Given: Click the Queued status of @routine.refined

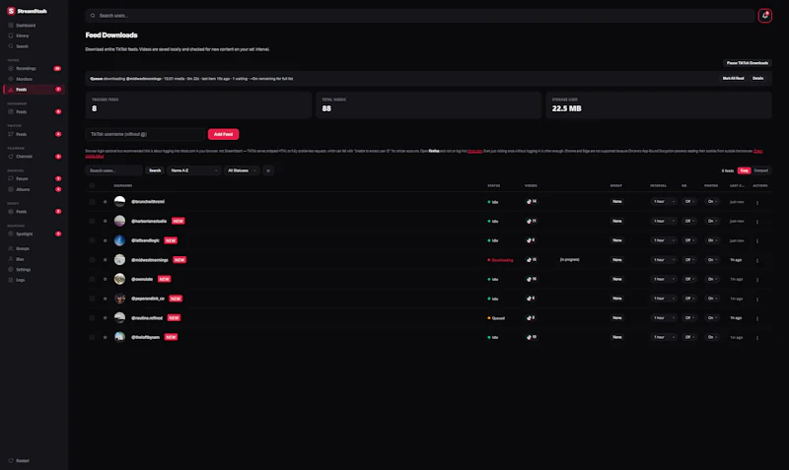Looking at the screenshot, I should 496,318.
